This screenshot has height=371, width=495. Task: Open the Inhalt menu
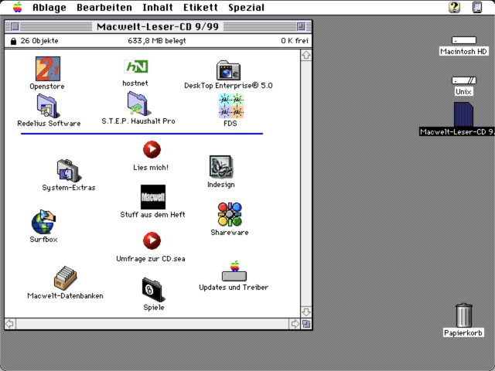click(x=158, y=7)
